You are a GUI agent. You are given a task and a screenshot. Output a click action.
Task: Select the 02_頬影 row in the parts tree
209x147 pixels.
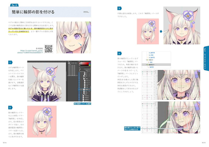151,55
